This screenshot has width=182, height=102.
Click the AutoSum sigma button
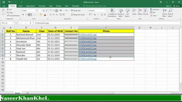(155, 9)
